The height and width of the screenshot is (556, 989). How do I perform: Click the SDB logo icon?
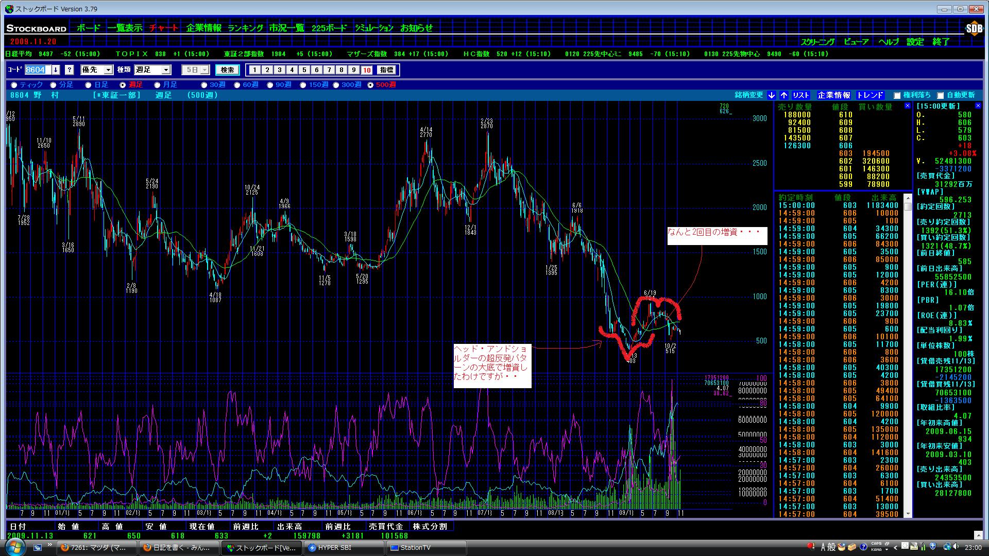click(x=974, y=29)
